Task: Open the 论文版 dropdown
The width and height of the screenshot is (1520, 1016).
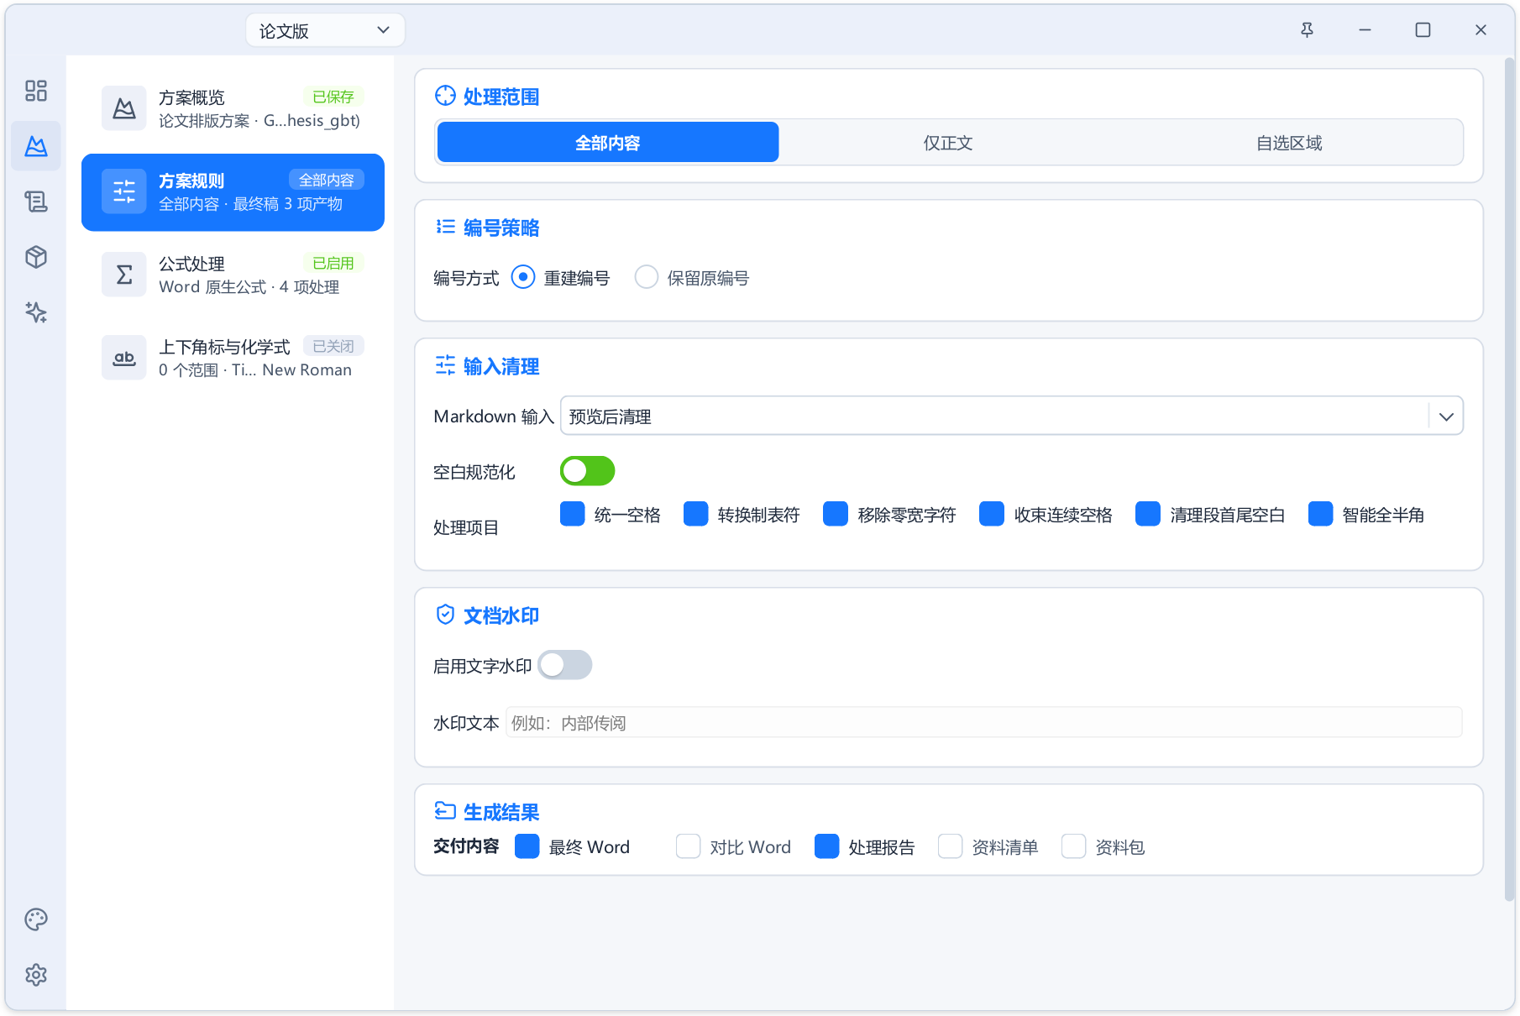Action: pos(325,30)
